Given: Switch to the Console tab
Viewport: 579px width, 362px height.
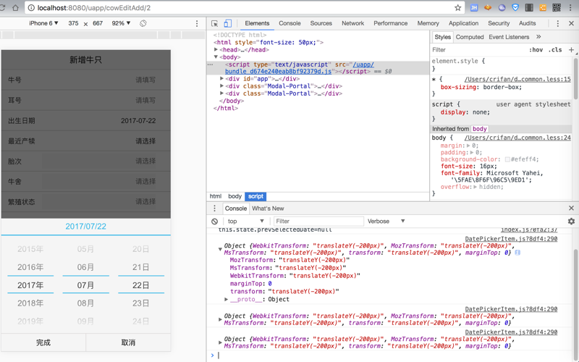Looking at the screenshot, I should pyautogui.click(x=289, y=23).
